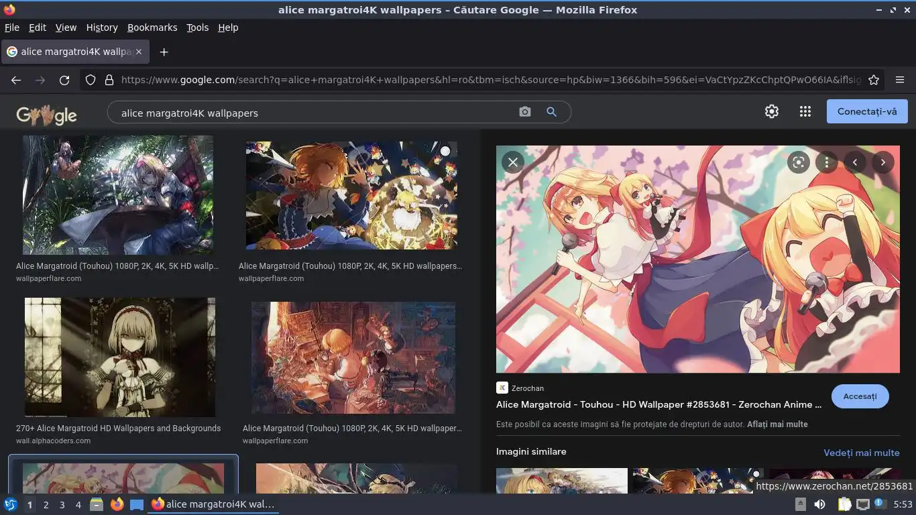The height and width of the screenshot is (515, 916).
Task: Select the starry Alice and Marisa thumbnail
Action: 351,195
